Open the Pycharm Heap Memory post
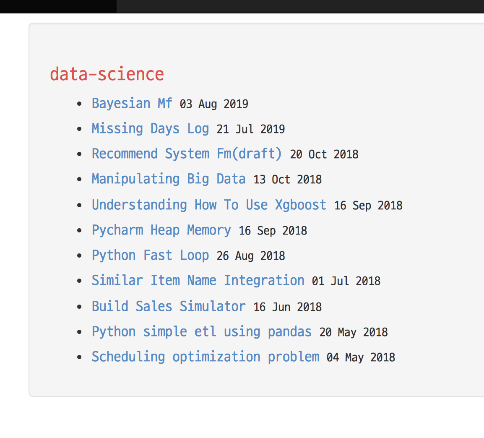484x438 pixels. pos(161,230)
